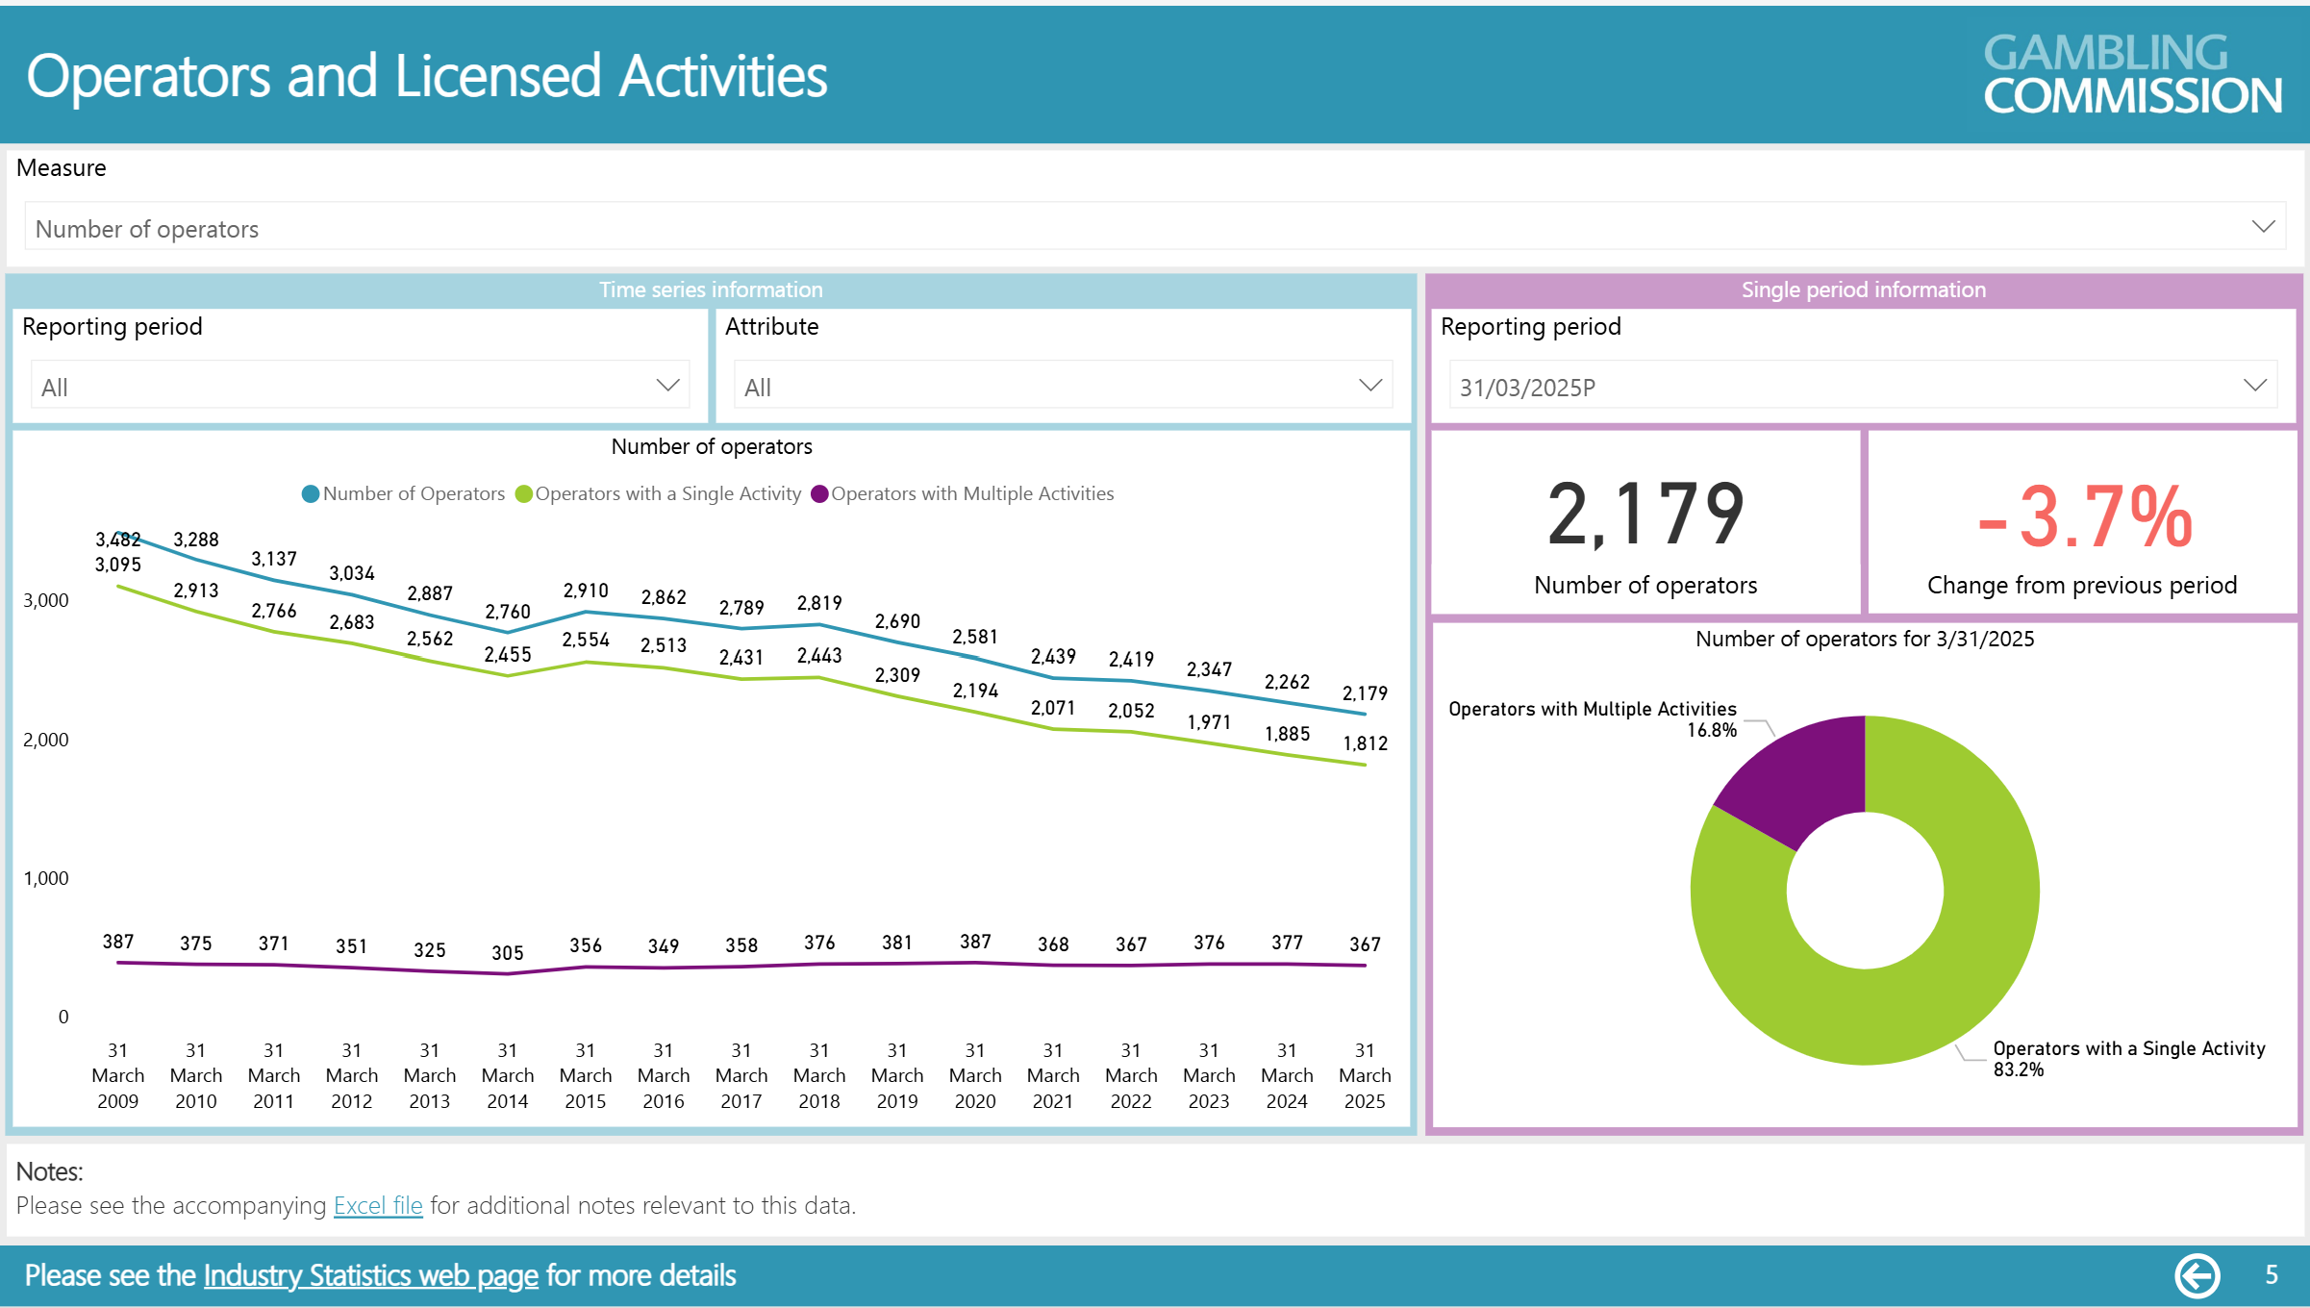Select the Single period information section header
This screenshot has height=1308, width=2310.
[1863, 289]
